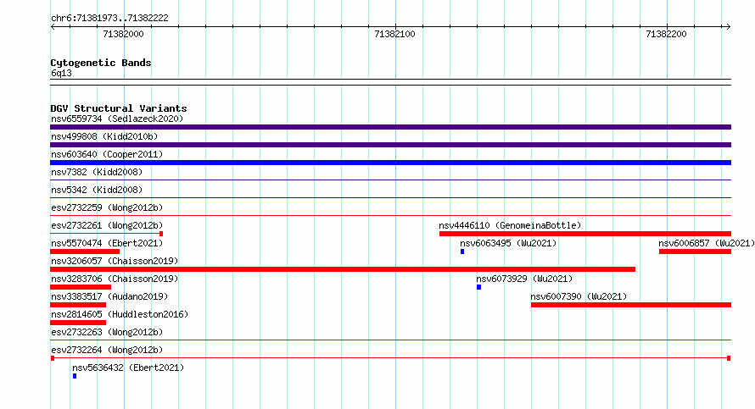Click the small blue nsv5636432 marker

point(75,376)
